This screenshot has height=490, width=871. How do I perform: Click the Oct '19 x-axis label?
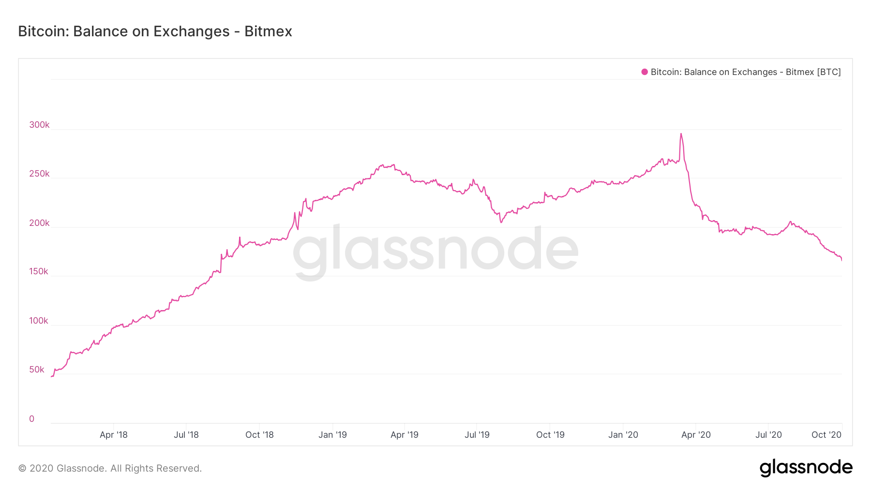[550, 434]
